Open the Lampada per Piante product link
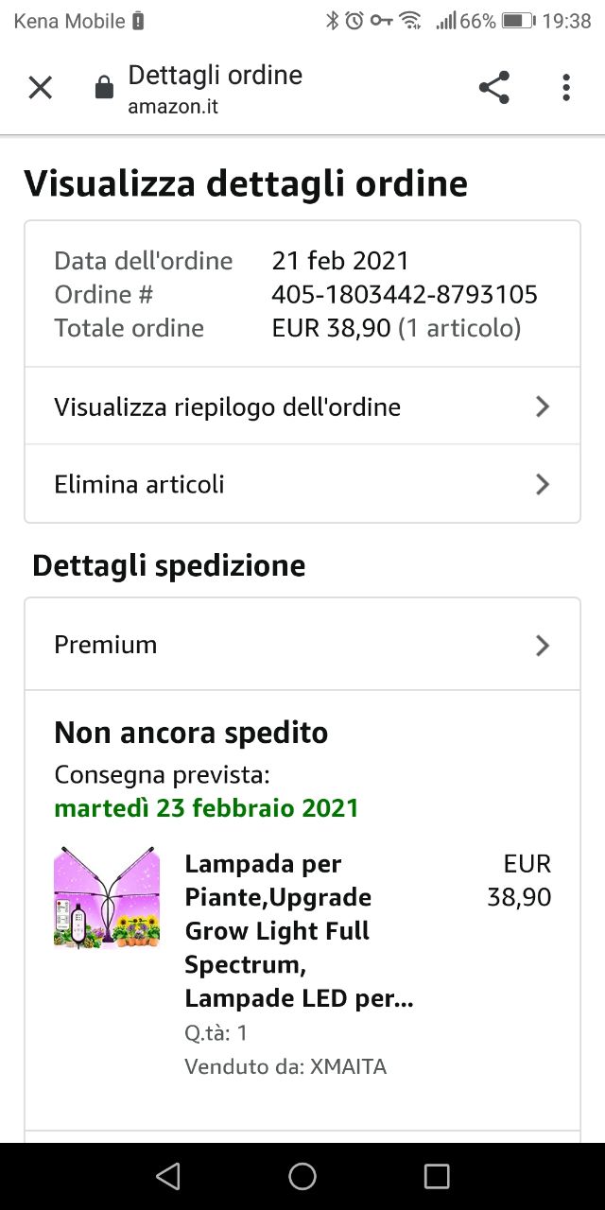Screen dimensions: 605x1210 (300, 931)
